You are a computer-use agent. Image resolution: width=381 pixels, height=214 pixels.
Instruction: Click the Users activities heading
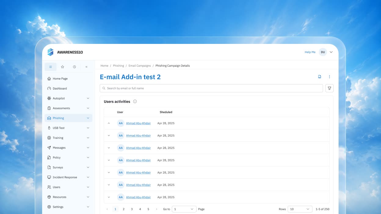pos(117,102)
